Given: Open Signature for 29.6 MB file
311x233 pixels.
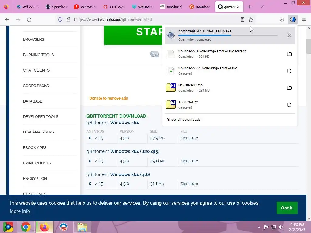Looking at the screenshot, I should point(189,161).
